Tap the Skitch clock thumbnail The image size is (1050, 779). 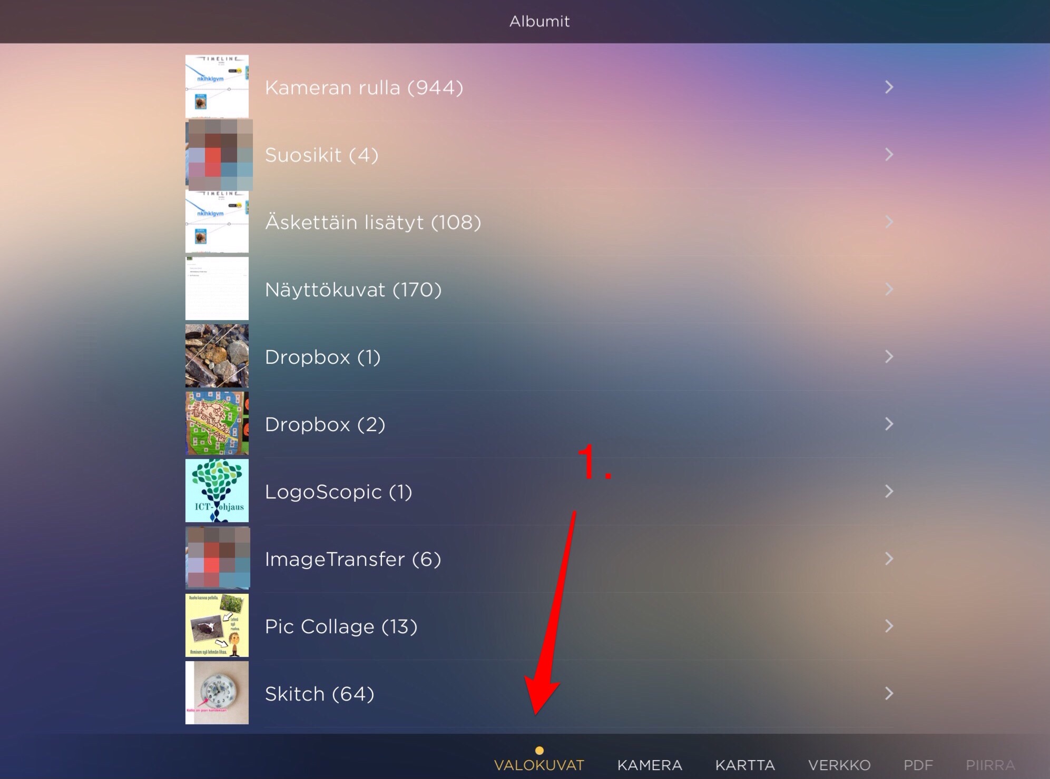217,693
